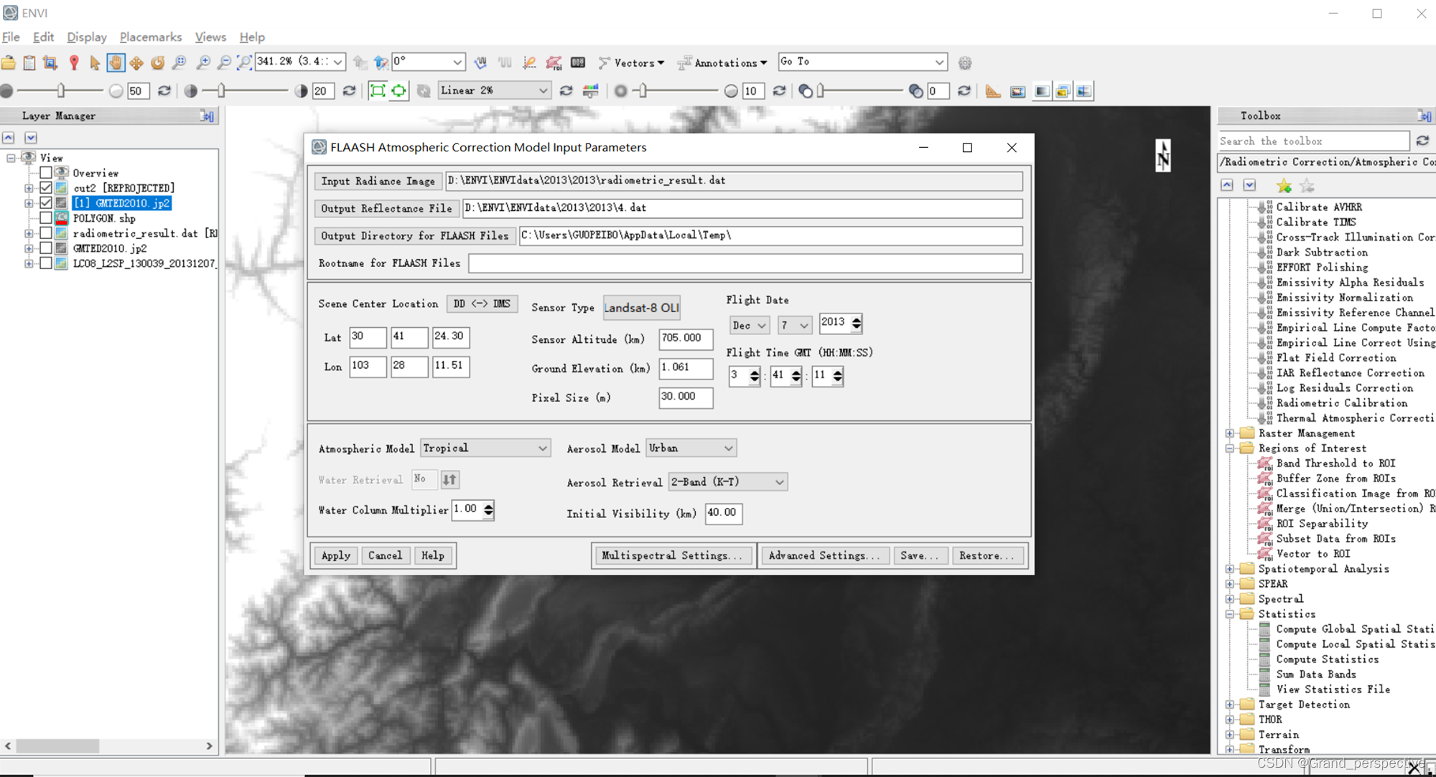This screenshot has width=1436, height=777.
Task: Adjust the brightness slider handle
Action: (61, 90)
